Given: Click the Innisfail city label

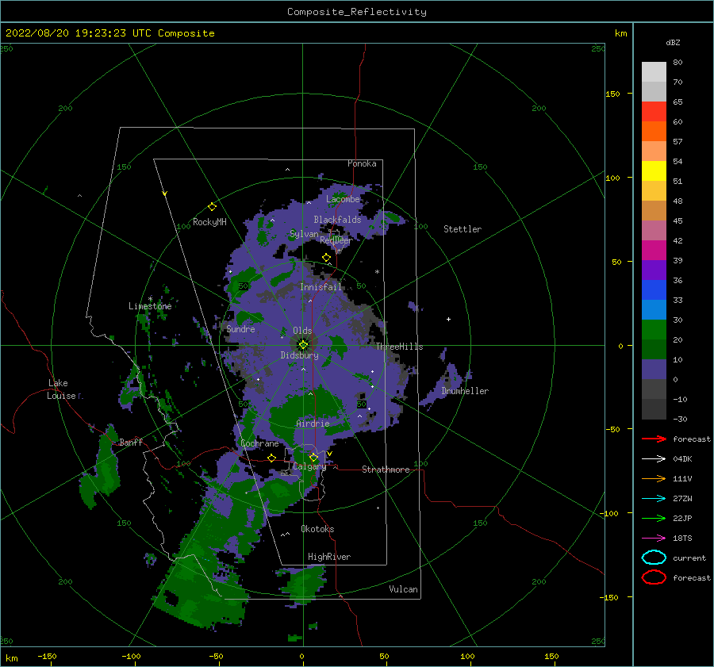Looking at the screenshot, I should 321,287.
